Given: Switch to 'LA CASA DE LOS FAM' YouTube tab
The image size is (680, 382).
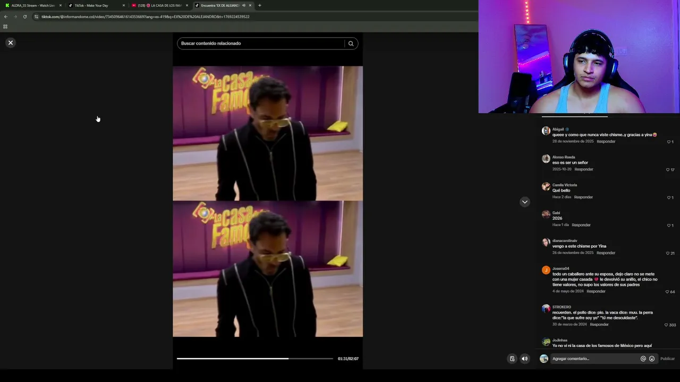Looking at the screenshot, I should (x=159, y=5).
